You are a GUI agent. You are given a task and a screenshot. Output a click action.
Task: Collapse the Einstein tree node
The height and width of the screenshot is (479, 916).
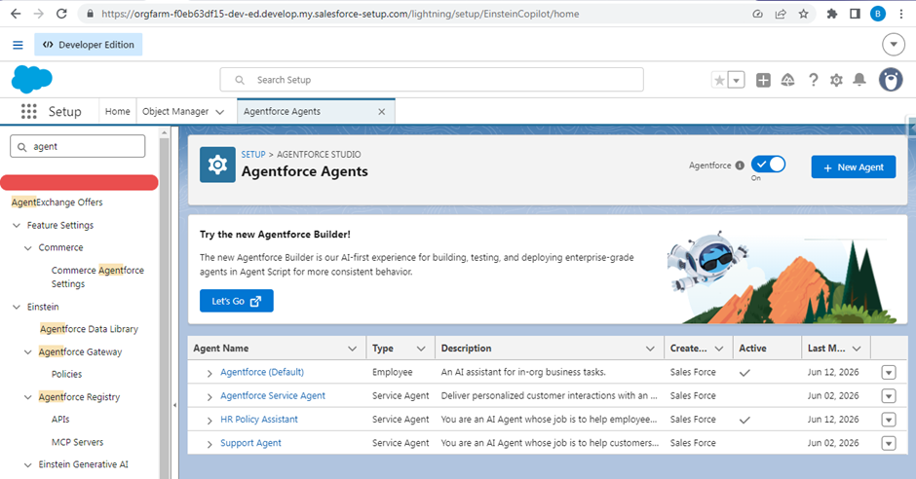(17, 307)
